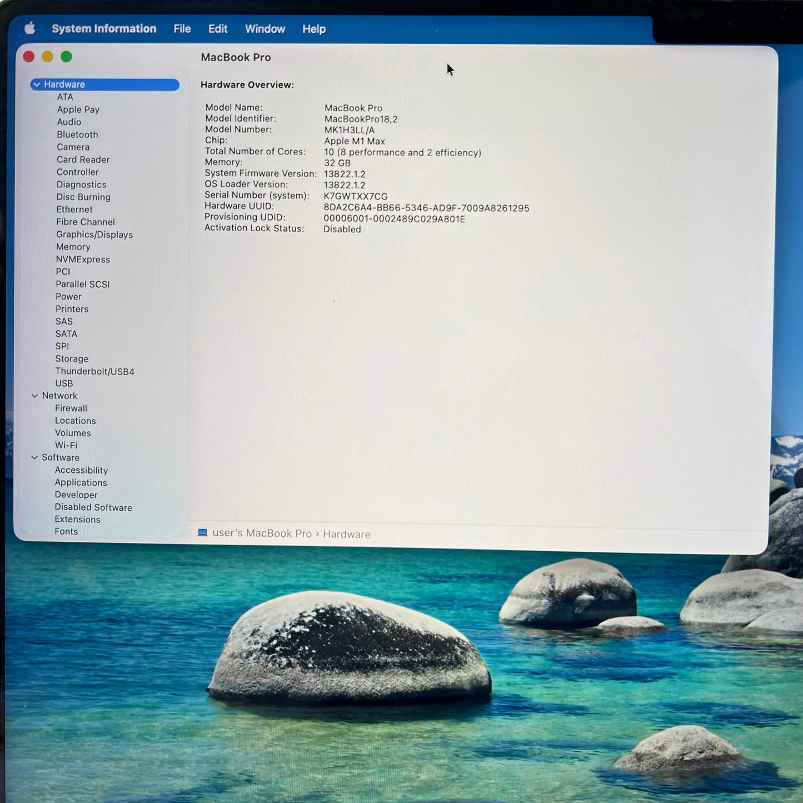Select Applications in the sidebar
Screen dimensions: 803x803
81,482
